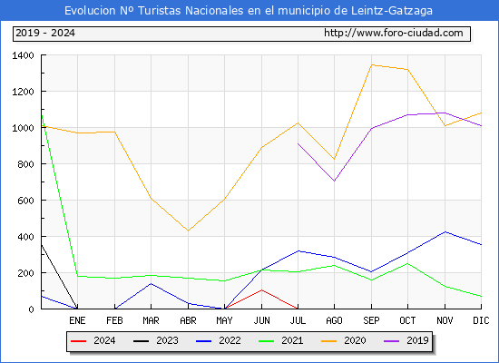Click the '2019 - 2024' date range label
The height and width of the screenshot is (363, 499).
click(x=45, y=33)
